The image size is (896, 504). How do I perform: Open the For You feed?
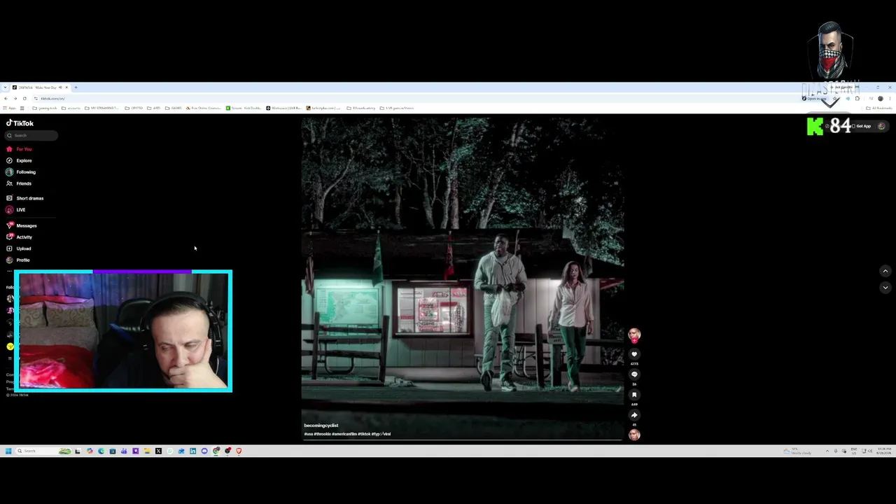tap(24, 149)
